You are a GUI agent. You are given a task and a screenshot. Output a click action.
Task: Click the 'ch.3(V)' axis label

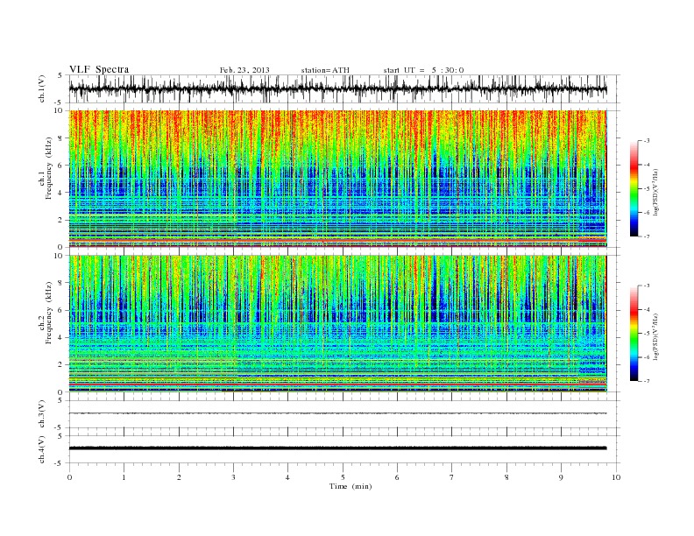click(42, 414)
